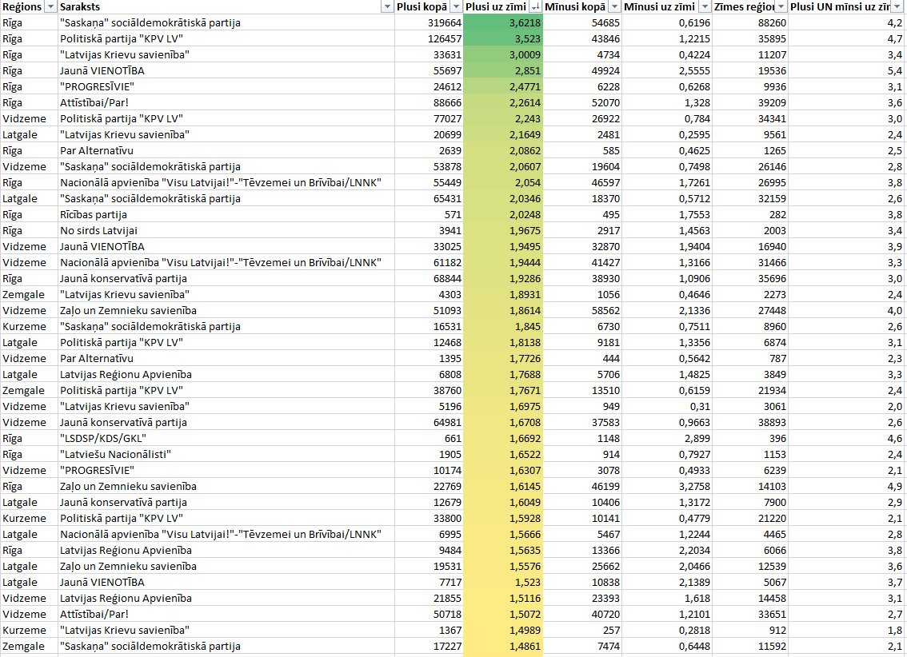Select the Nacionālā apvienība cell beside 55449
907x657 pixels.
226,182
